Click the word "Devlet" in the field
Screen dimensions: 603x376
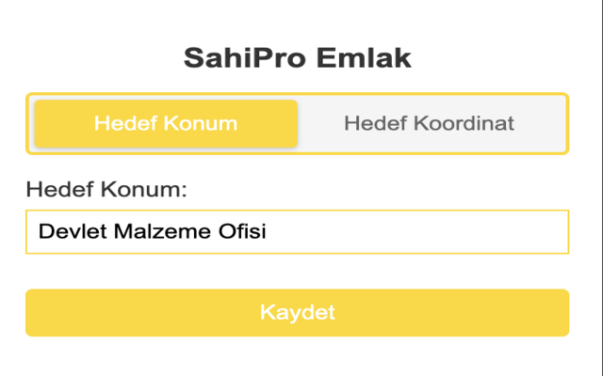[73, 231]
